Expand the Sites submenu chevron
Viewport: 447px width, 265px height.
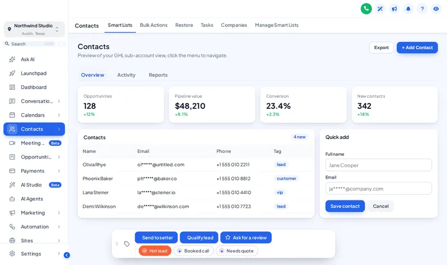pyautogui.click(x=59, y=240)
